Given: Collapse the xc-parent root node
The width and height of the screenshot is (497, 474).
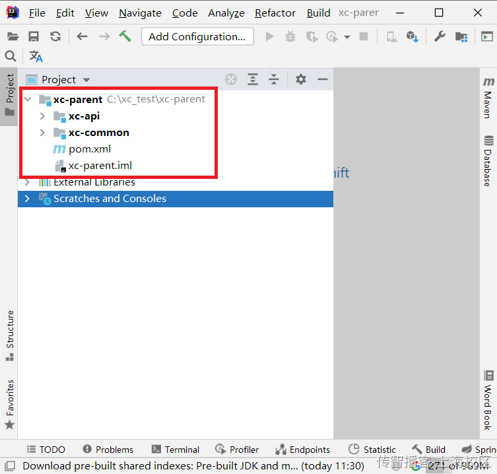Looking at the screenshot, I should pos(28,99).
